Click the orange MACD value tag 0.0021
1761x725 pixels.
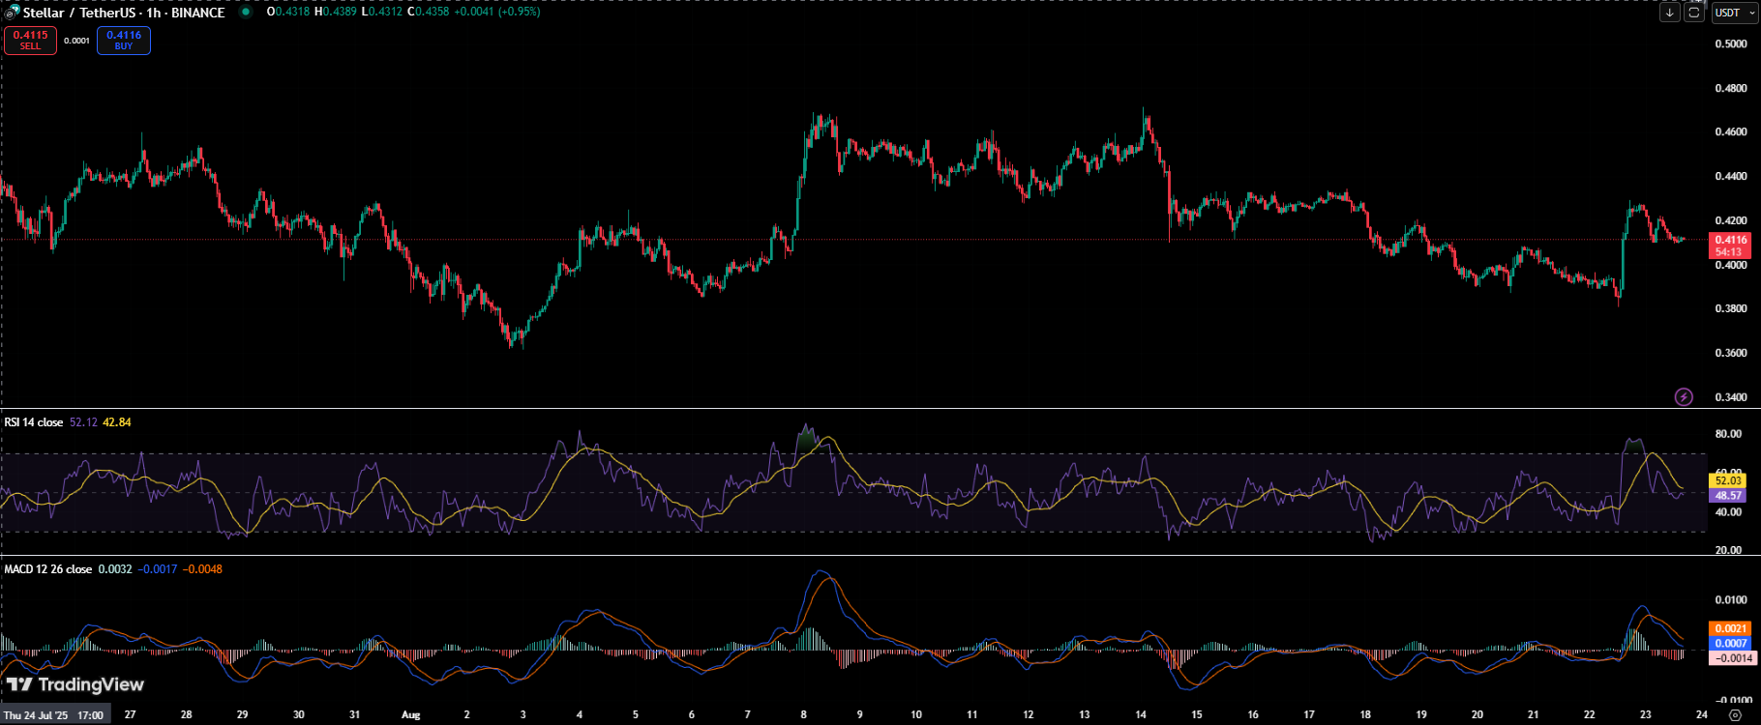pos(1730,628)
